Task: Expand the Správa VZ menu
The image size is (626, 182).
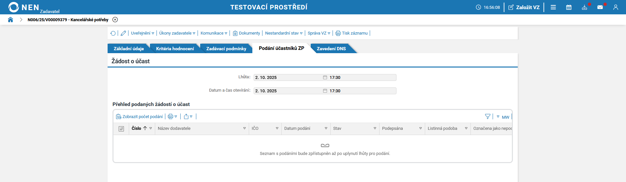Action: 319,33
